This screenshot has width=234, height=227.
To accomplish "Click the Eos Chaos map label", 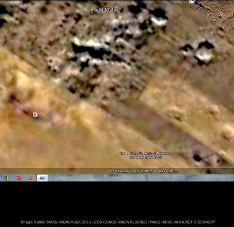I will pyautogui.click(x=107, y=10).
